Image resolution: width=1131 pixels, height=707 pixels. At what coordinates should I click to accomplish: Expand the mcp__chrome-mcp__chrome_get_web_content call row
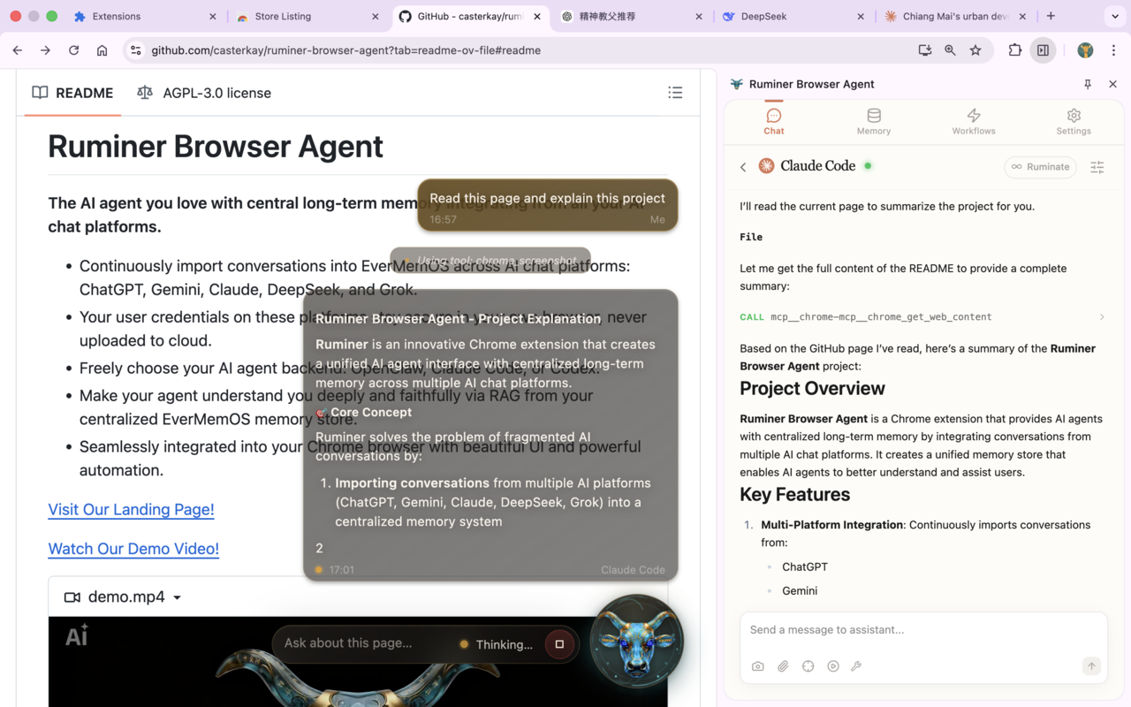pos(923,316)
